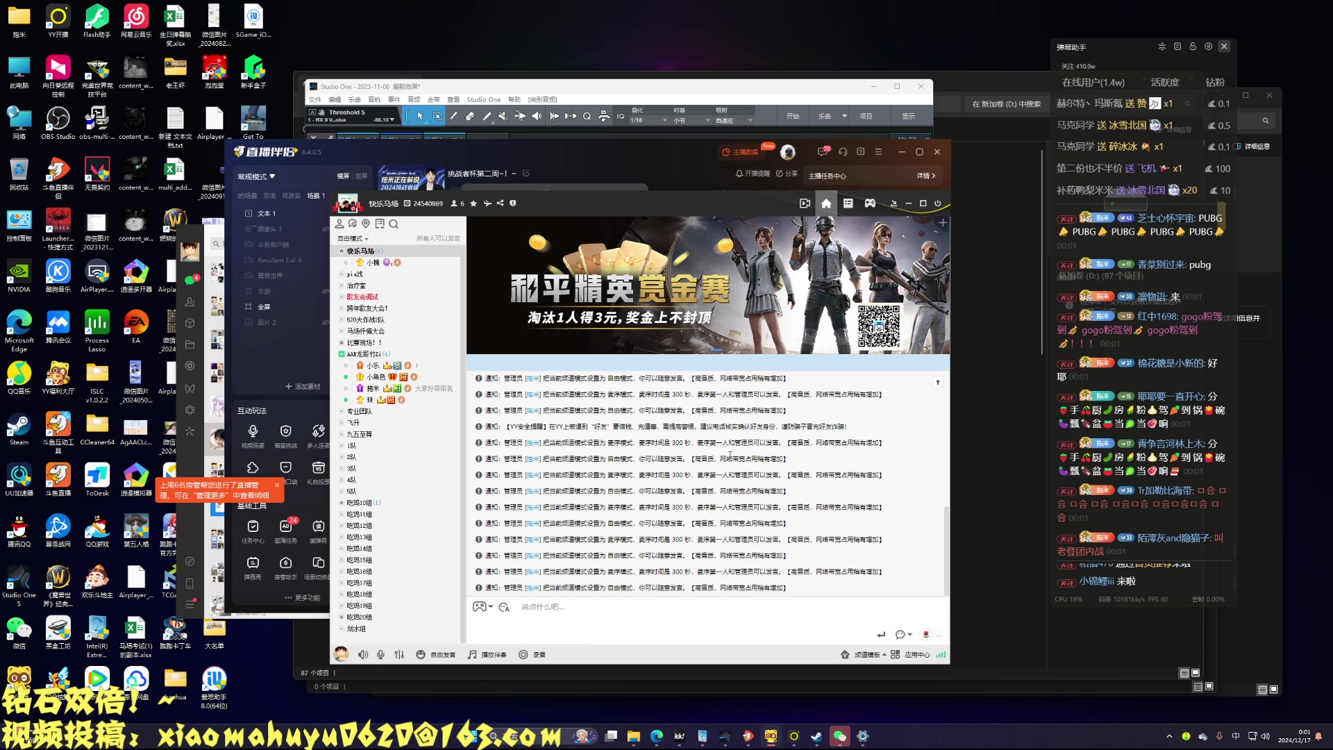Select the Eraser tool in Studio One

tap(470, 116)
